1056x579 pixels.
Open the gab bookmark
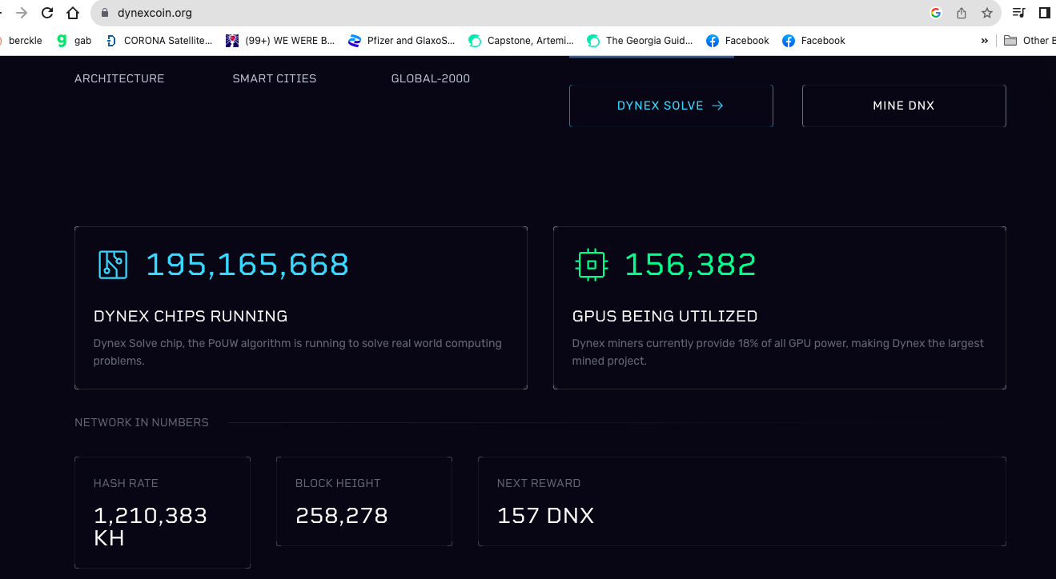point(74,41)
